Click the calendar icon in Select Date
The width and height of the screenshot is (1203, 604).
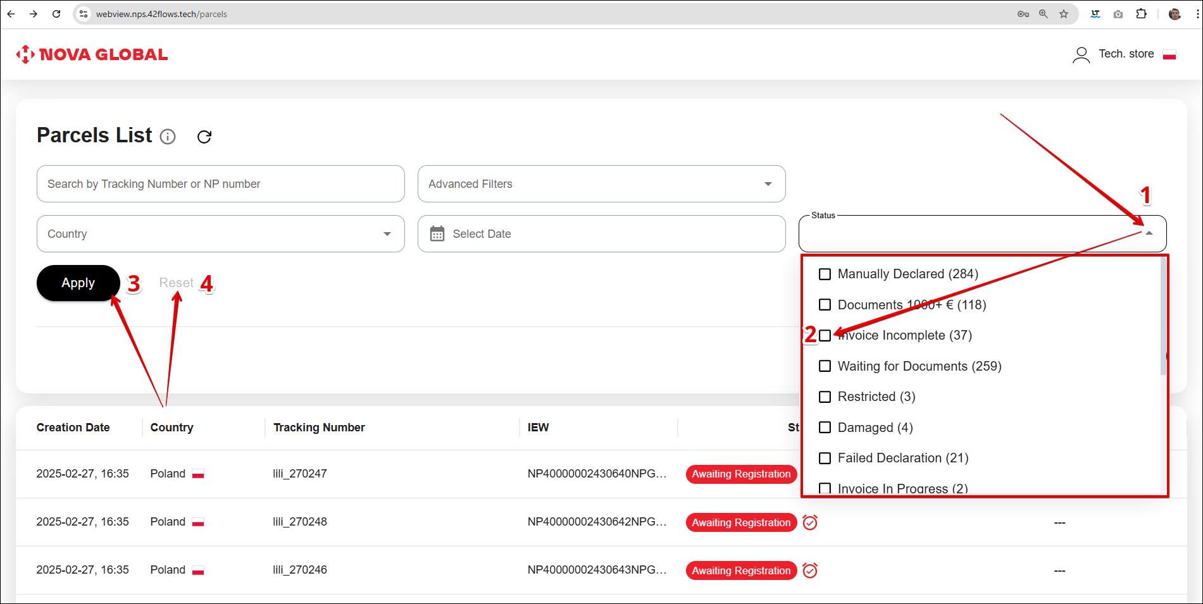coord(437,234)
